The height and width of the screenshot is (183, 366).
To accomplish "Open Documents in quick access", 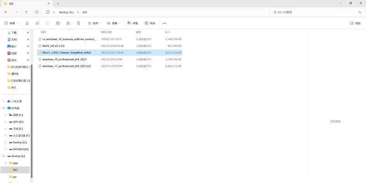I will 15,39.
